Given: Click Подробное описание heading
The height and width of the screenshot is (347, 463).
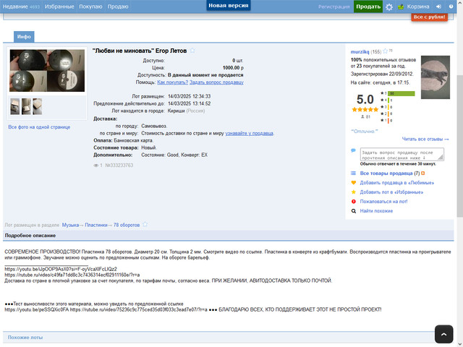Looking at the screenshot, I should pyautogui.click(x=30, y=236).
